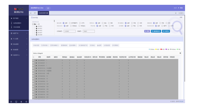
Task: Click the power icon in sidebar footer
Action: pyautogui.click(x=26, y=102)
